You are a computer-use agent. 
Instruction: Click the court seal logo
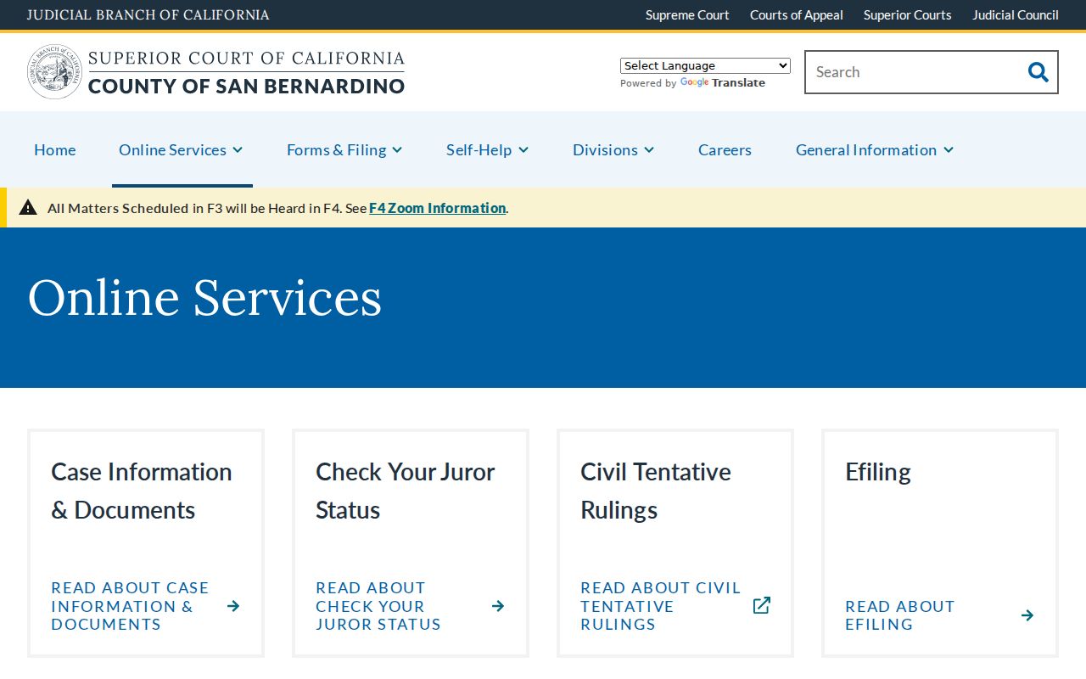[x=54, y=72]
